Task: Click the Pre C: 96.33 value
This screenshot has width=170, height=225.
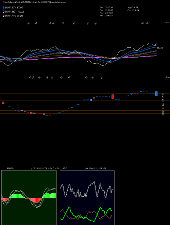Action: coord(106,16)
